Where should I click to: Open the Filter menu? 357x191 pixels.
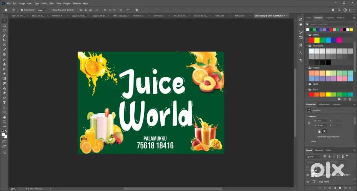click(52, 3)
